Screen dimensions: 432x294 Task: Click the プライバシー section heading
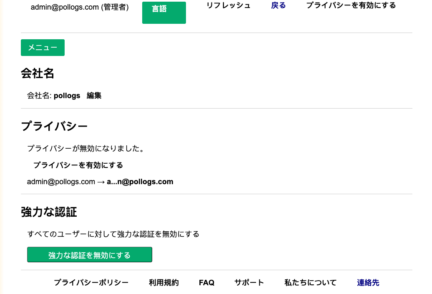(54, 126)
